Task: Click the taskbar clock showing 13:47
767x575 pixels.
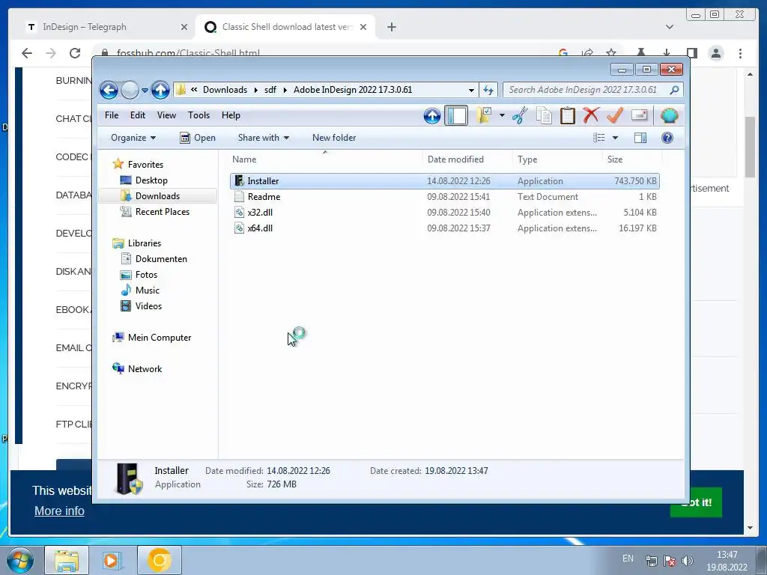Action: click(x=727, y=555)
